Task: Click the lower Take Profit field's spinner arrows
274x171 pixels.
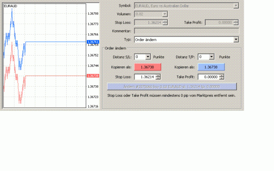Action: pos(221,77)
